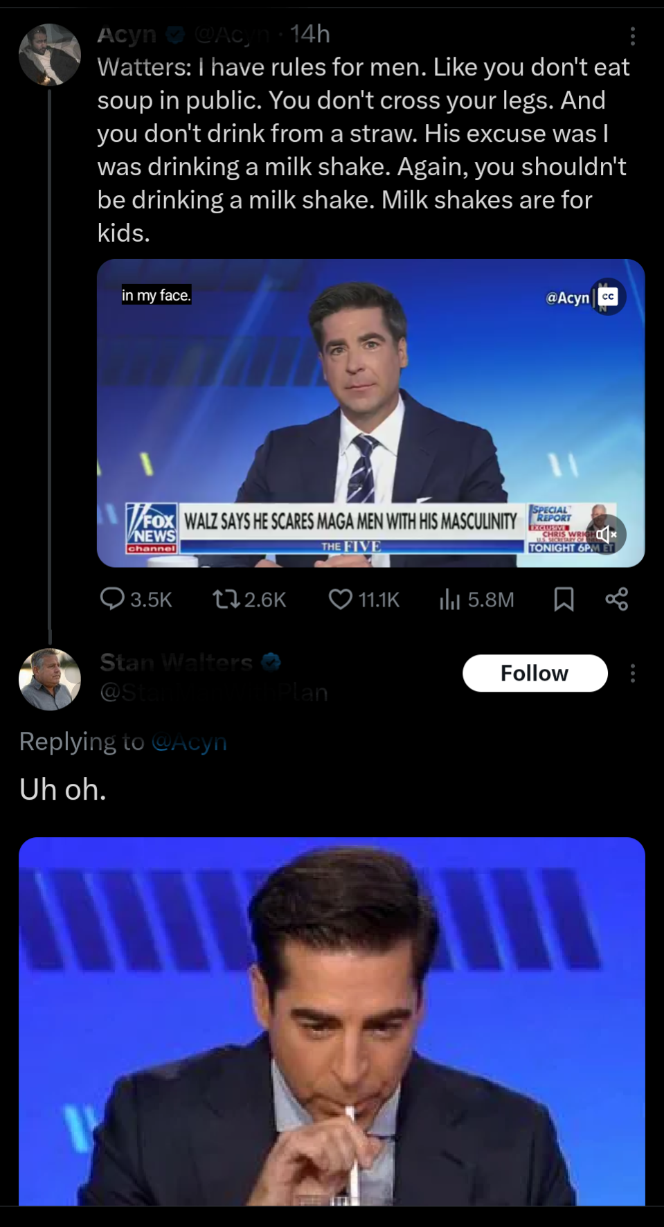Open Acyn's display name at top
Image resolution: width=664 pixels, height=1227 pixels.
point(127,34)
